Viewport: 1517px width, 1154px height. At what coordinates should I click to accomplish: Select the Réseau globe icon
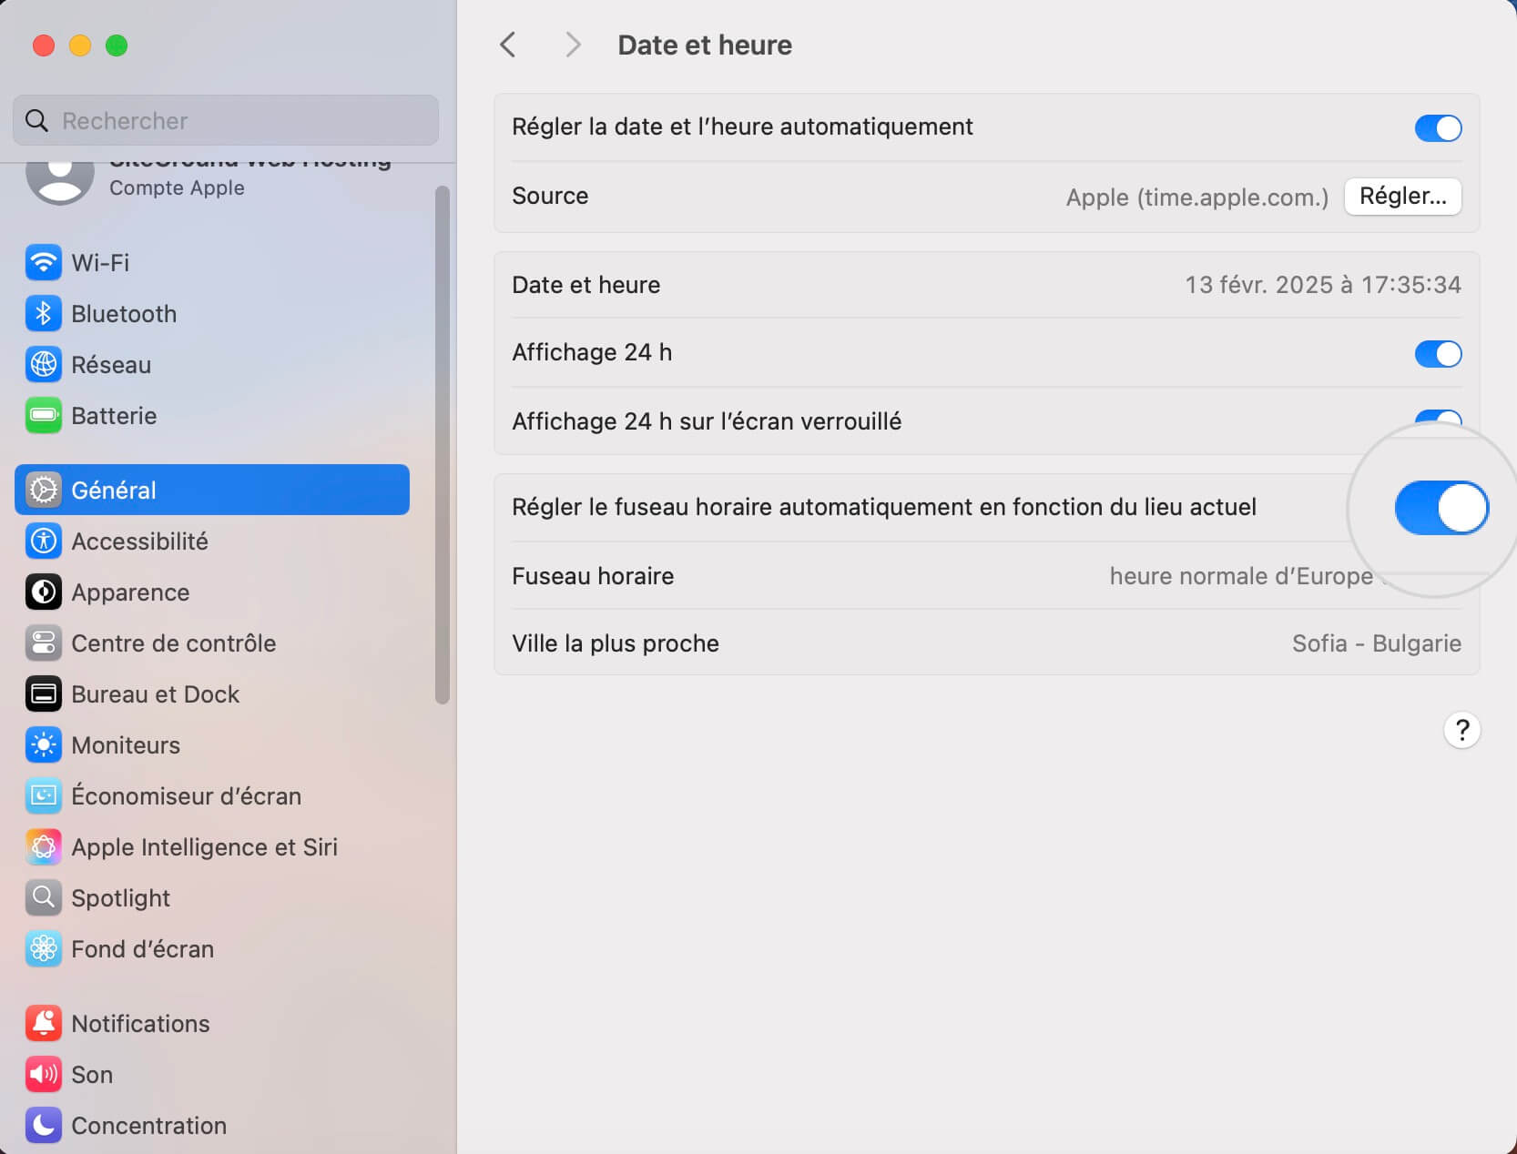tap(44, 365)
